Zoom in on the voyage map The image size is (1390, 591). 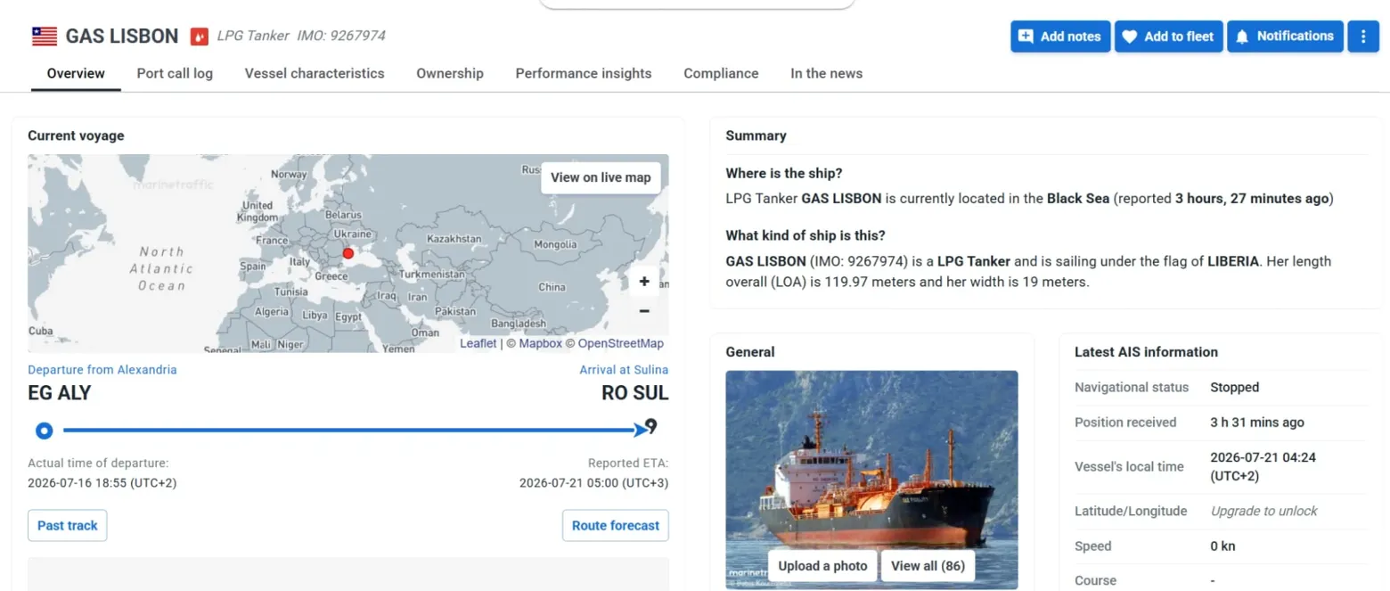[644, 282]
